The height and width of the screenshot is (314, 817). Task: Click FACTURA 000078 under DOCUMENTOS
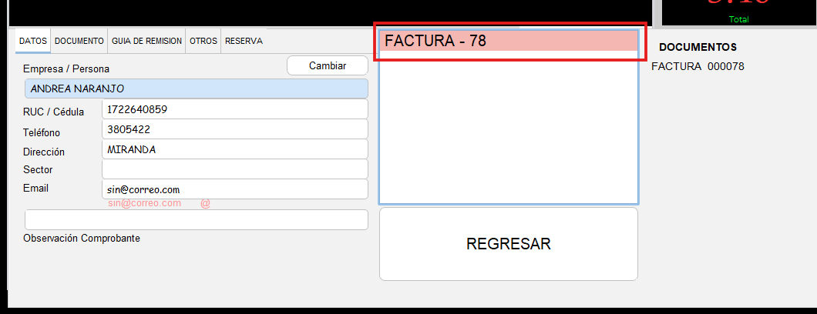coord(698,66)
